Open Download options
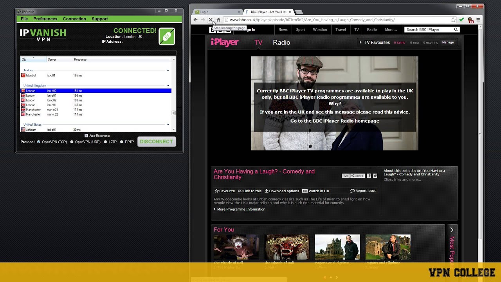501x282 pixels. [x=282, y=191]
